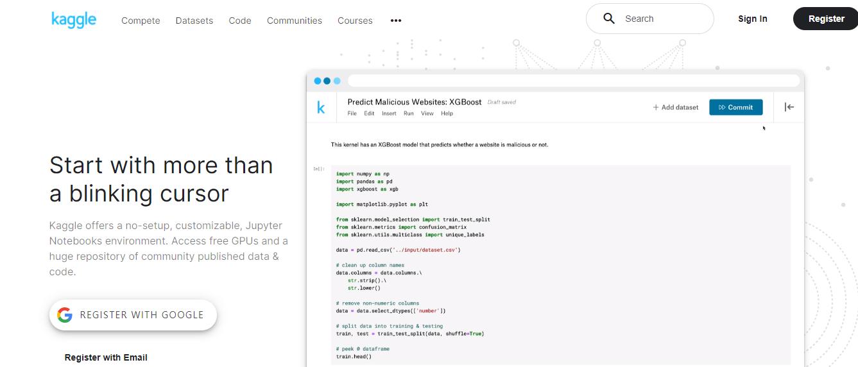Collapse the notebook sidebar arrow icon

789,107
